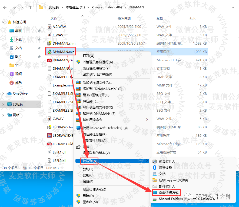Collapse 快速访问 tree chevron
The image size is (239, 207).
[x=3, y=22]
